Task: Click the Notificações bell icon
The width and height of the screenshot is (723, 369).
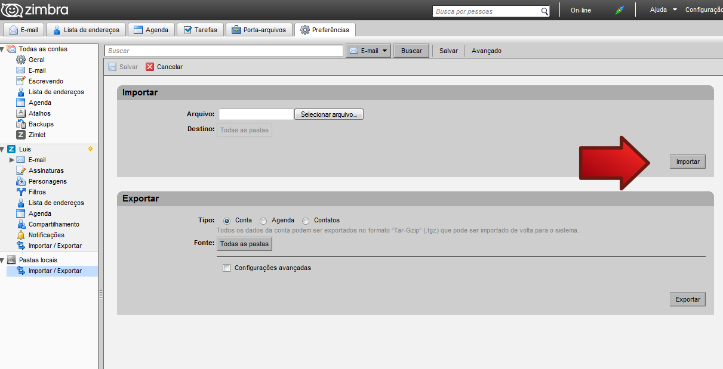Action: (21, 235)
